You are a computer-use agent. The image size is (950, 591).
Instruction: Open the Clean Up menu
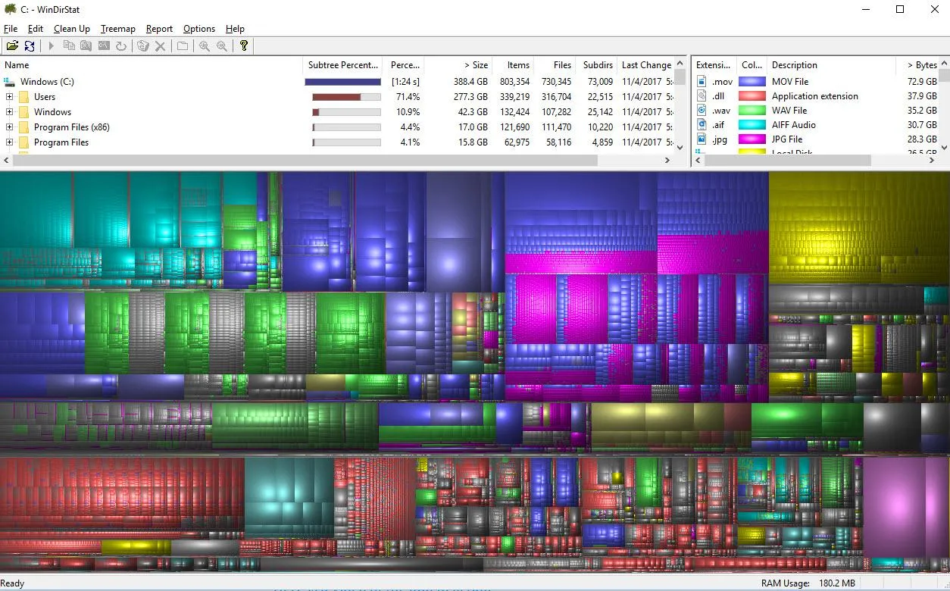(72, 29)
